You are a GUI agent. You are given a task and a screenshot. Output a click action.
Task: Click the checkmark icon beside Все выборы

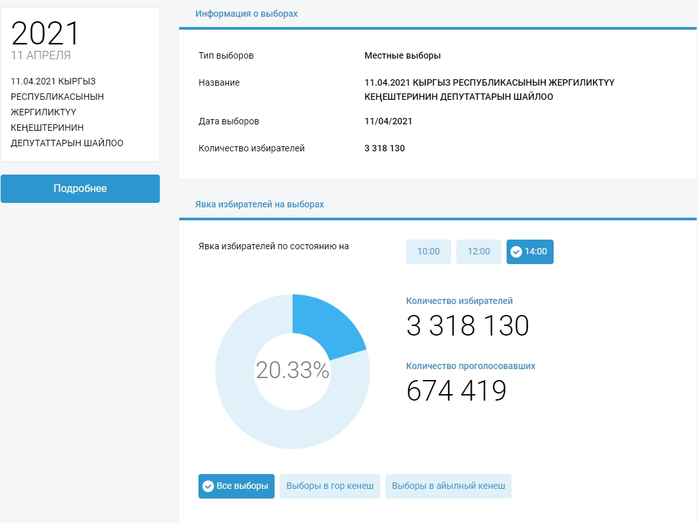tap(208, 486)
